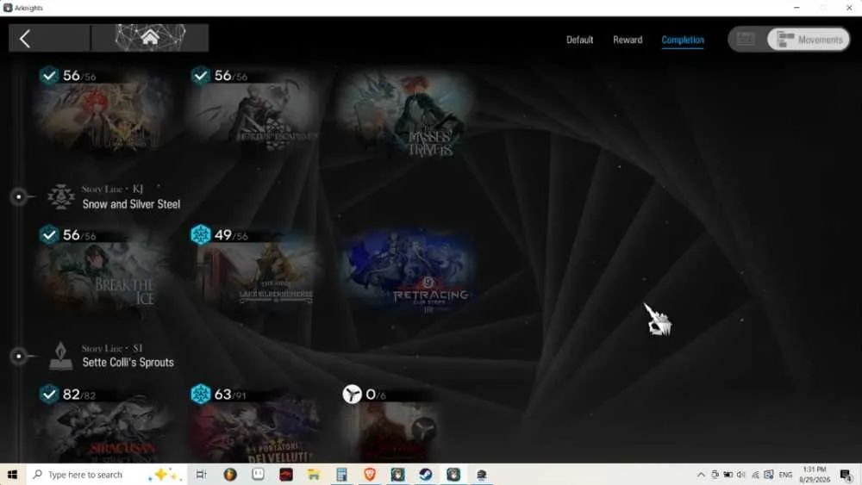Open the notification center icon
Screen dimensions: 862x485
846,475
